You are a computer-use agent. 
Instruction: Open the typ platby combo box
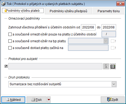click(x=88, y=41)
